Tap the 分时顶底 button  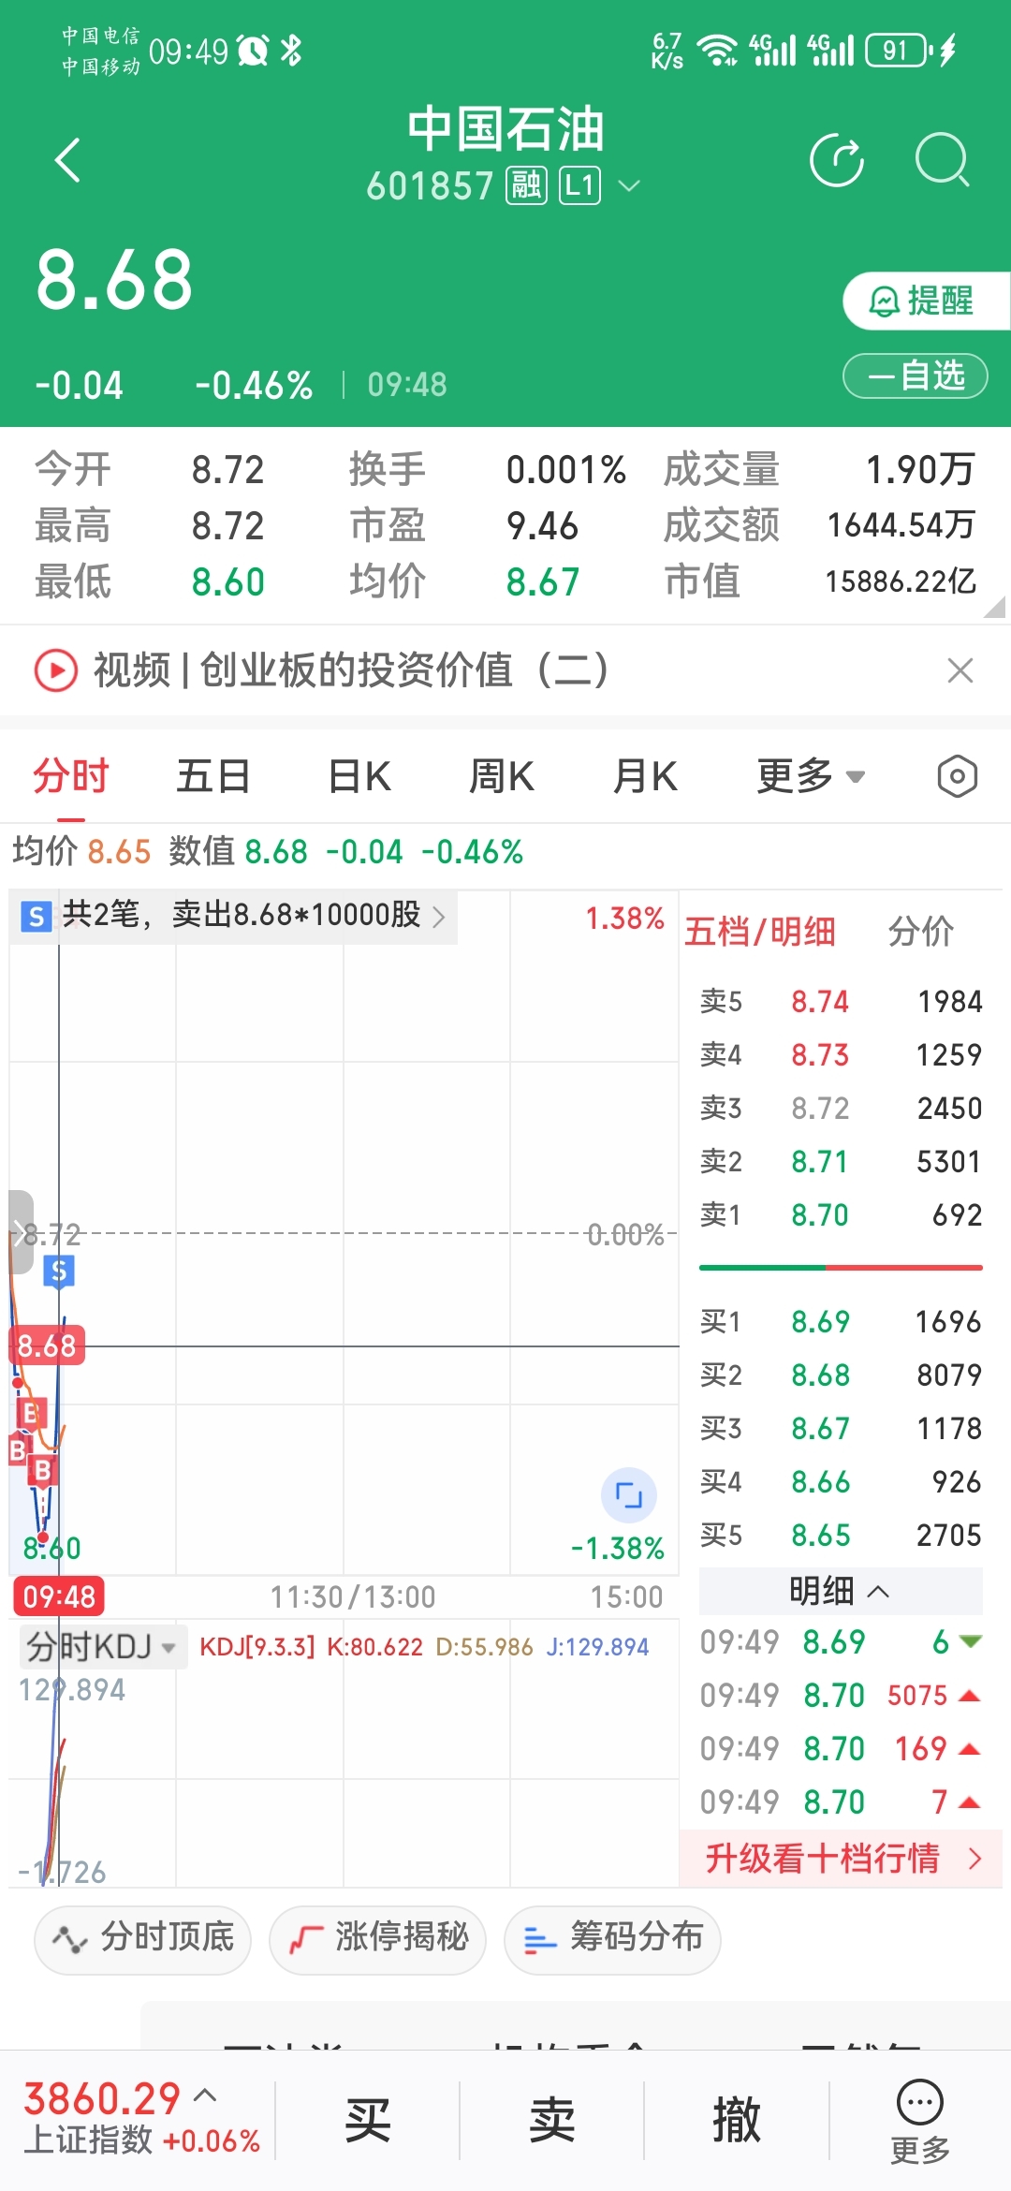click(143, 1938)
